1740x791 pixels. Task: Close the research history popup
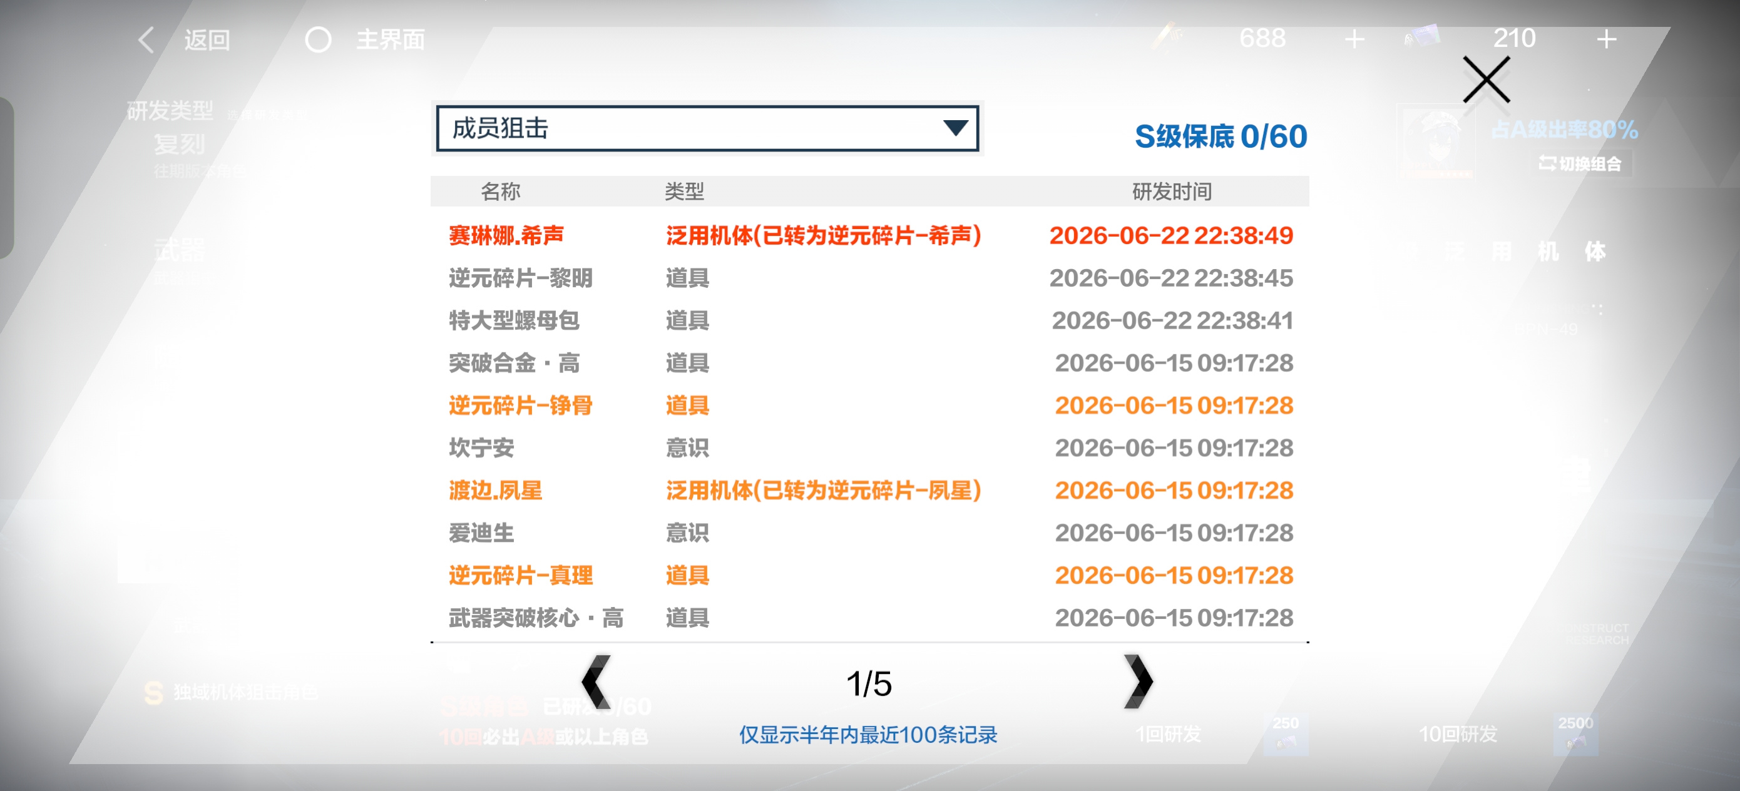[1486, 79]
